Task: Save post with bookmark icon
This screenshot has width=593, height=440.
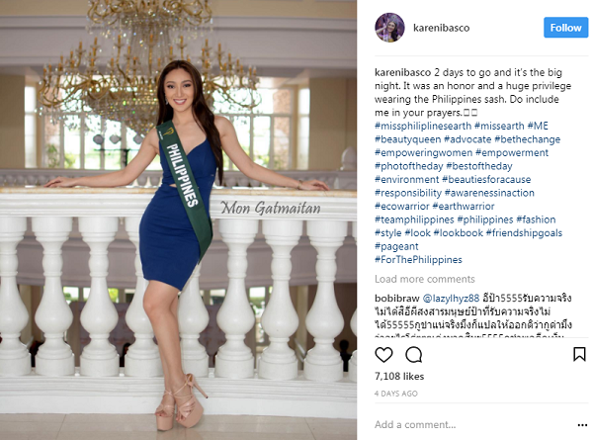Action: (579, 355)
